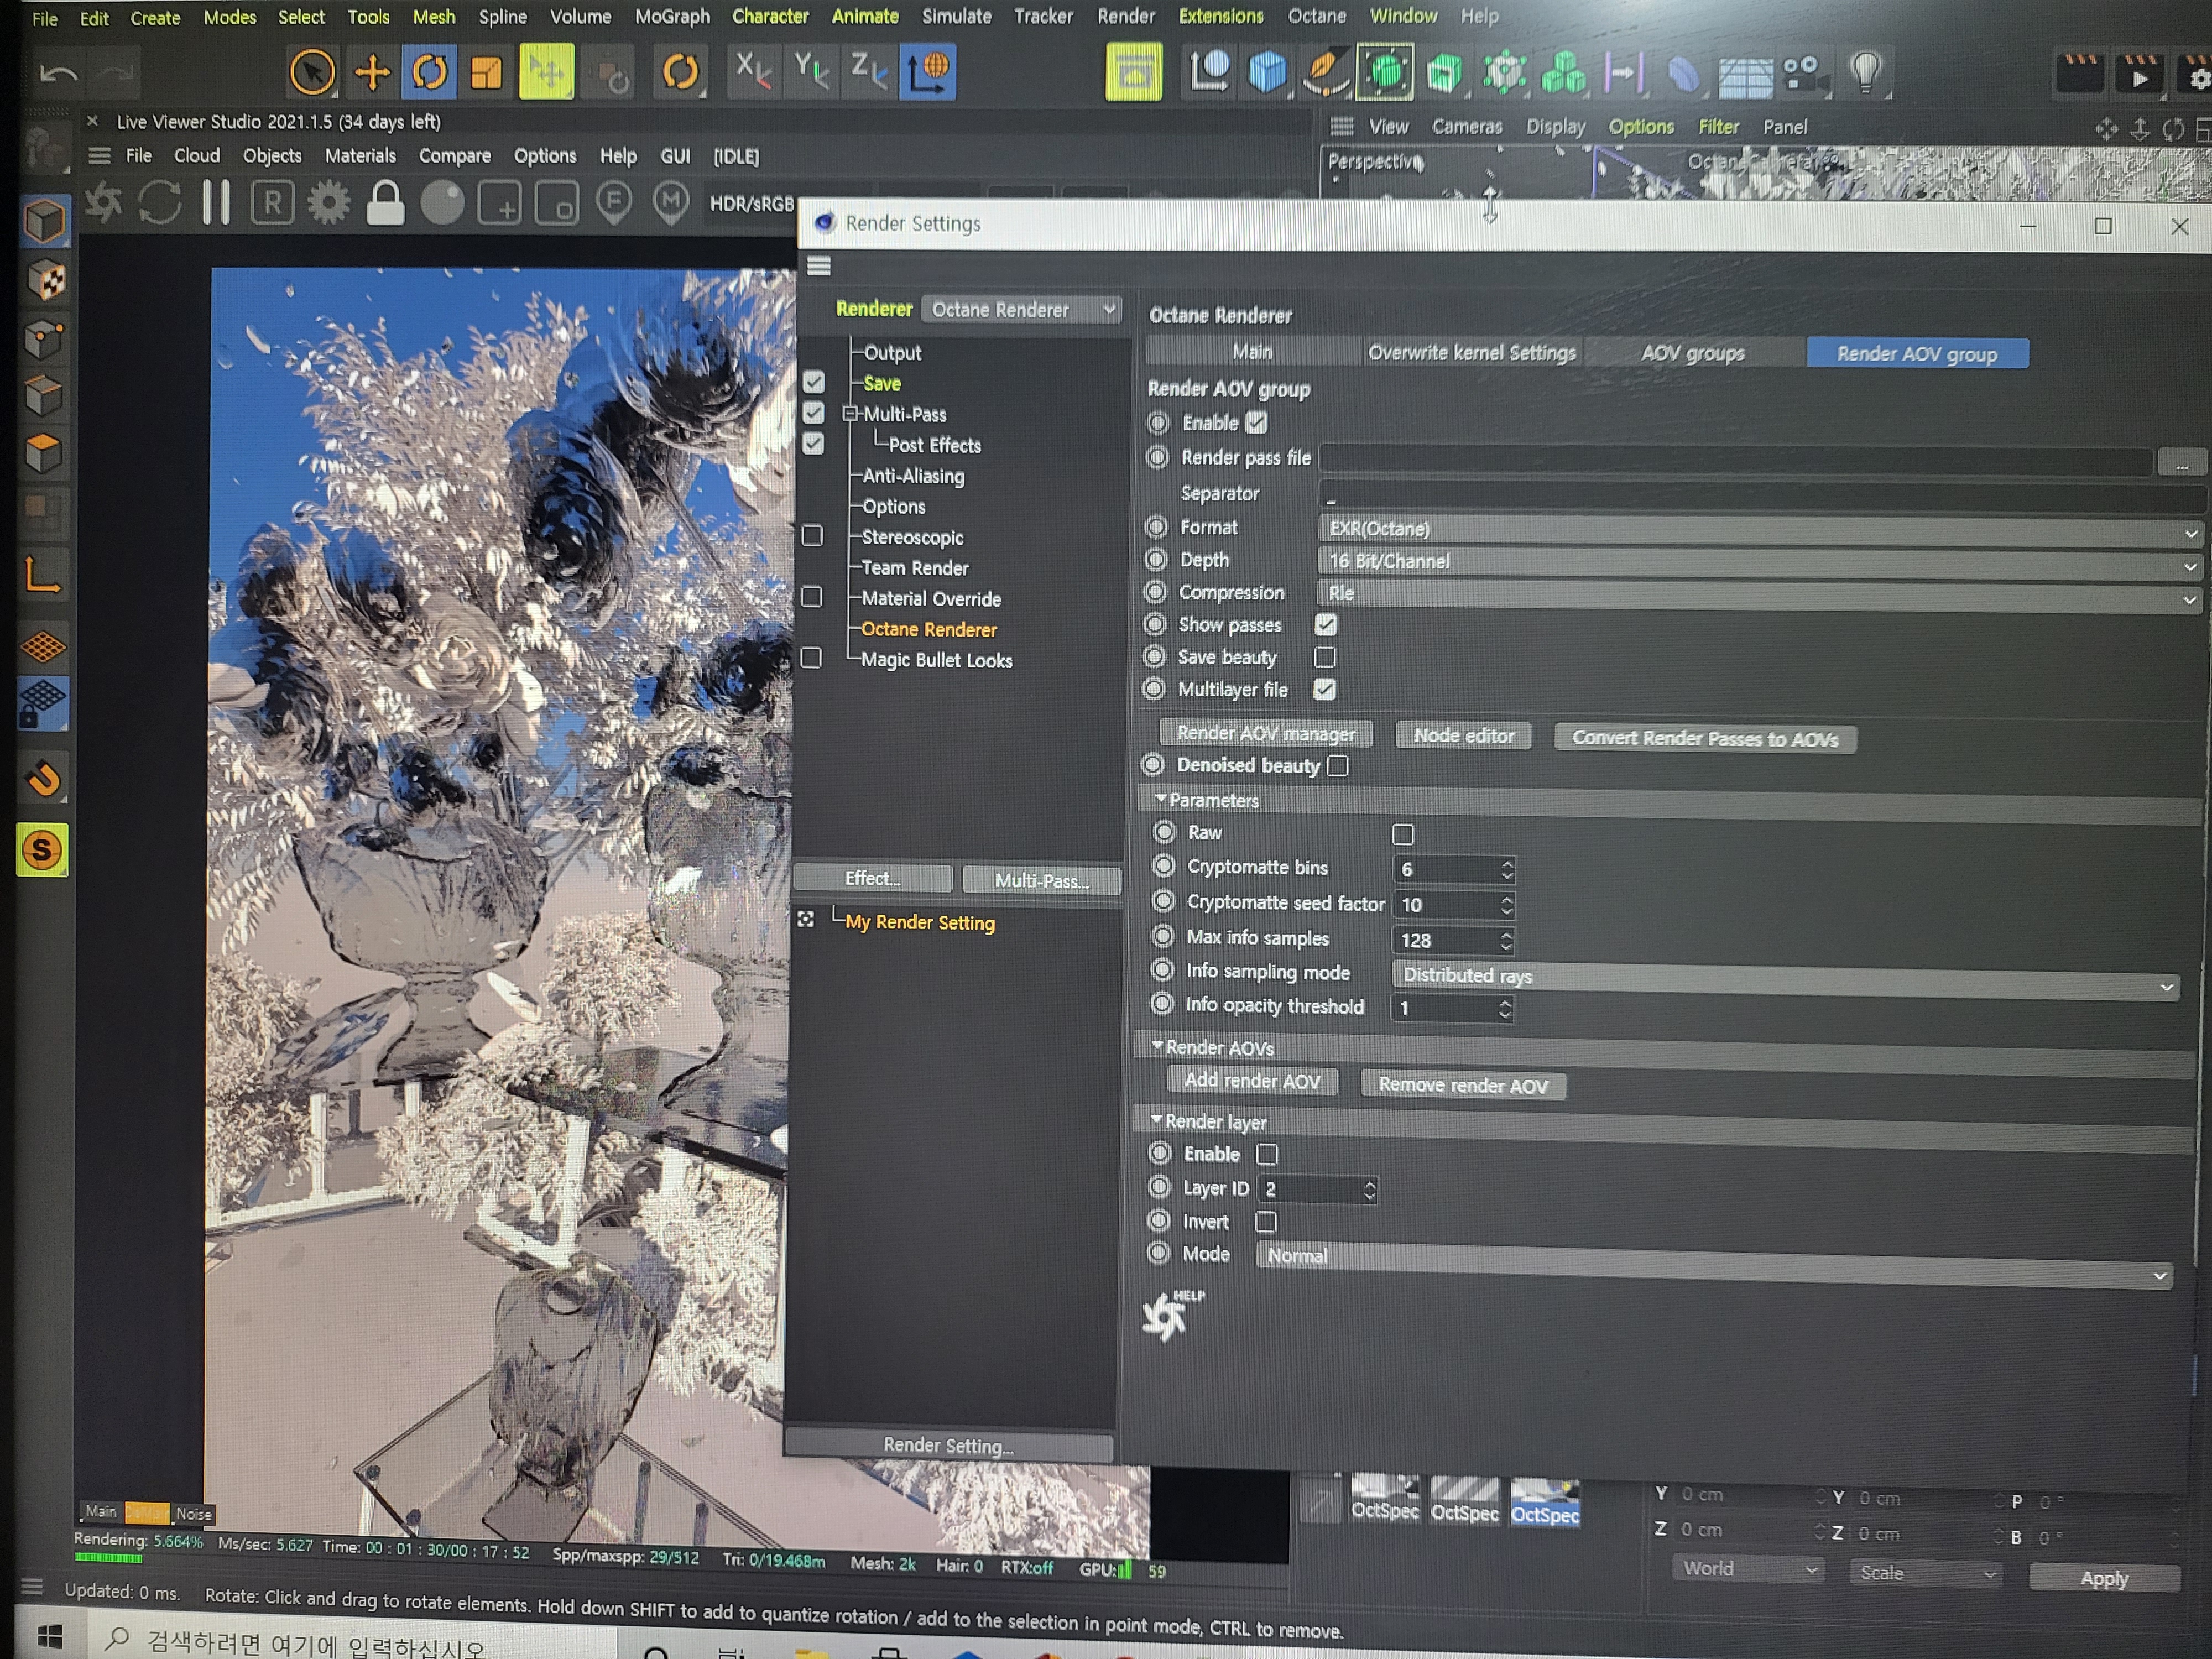The height and width of the screenshot is (1659, 2212).
Task: Enable the Render layer Enable checkbox
Action: [1267, 1155]
